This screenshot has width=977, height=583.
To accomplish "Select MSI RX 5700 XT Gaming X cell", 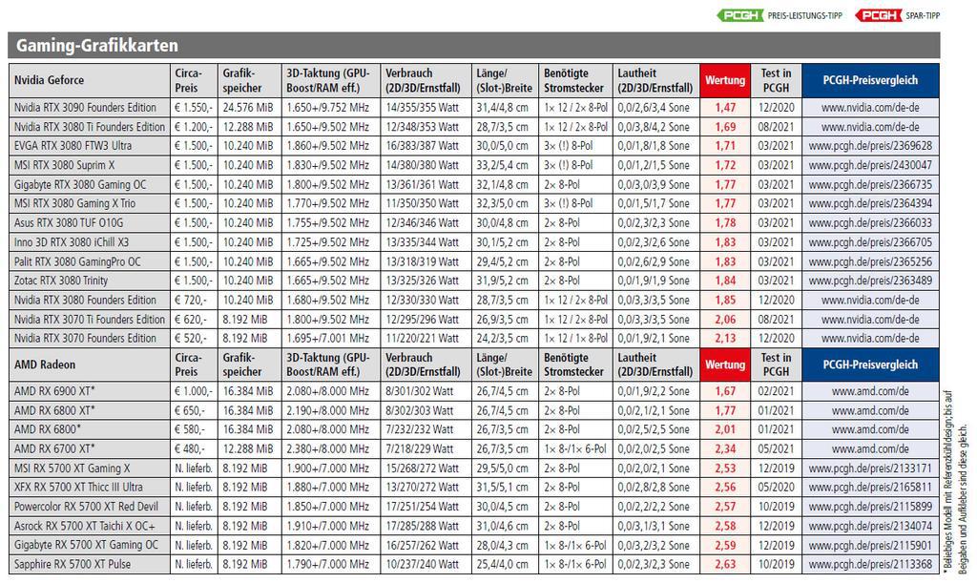I will (90, 468).
